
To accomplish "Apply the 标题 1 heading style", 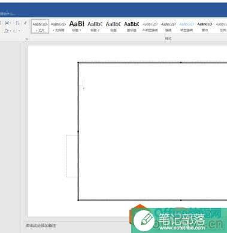I will coord(77,26).
